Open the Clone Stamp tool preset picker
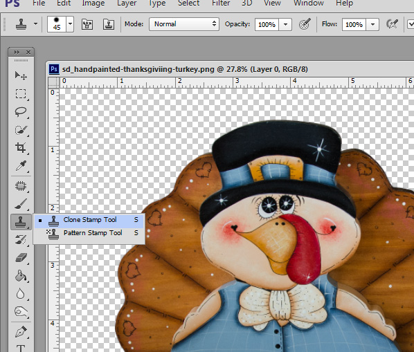The width and height of the screenshot is (414, 352). (x=21, y=24)
